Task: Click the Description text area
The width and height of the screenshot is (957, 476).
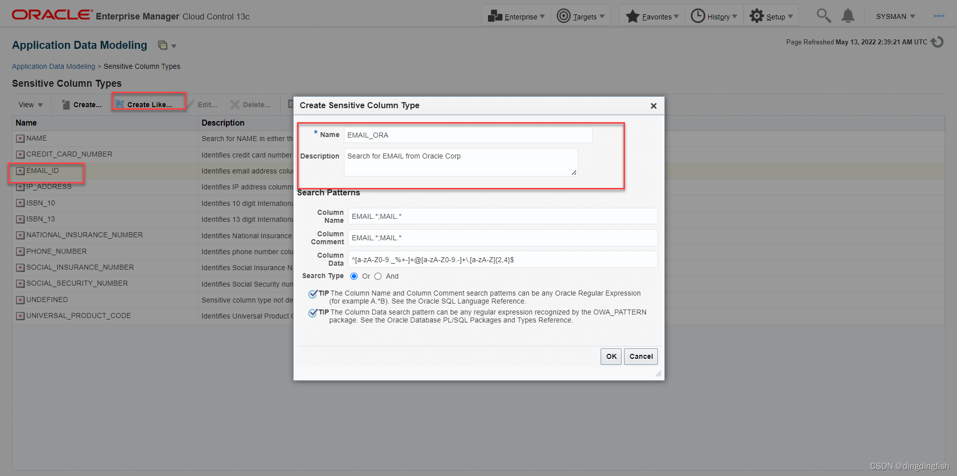Action: 461,162
